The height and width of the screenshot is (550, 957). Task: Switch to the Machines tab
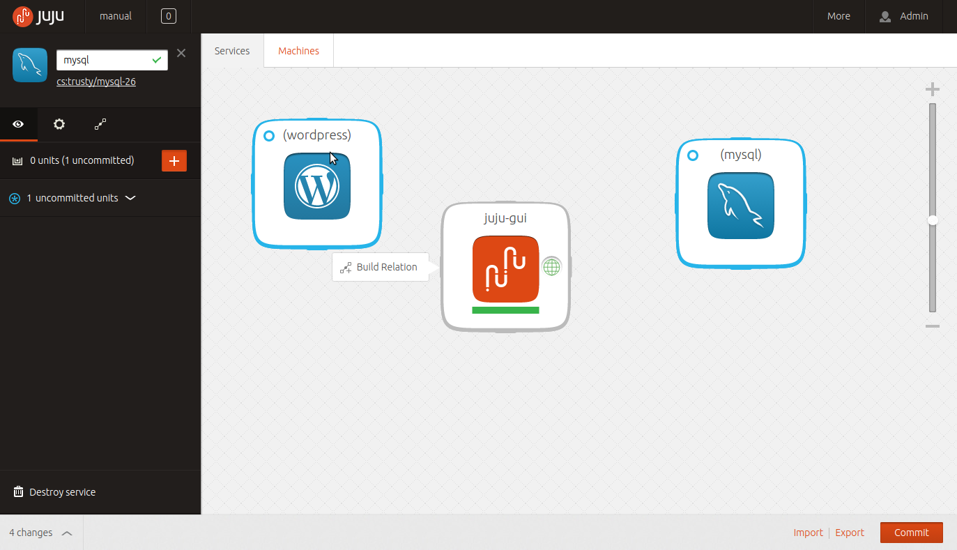298,51
